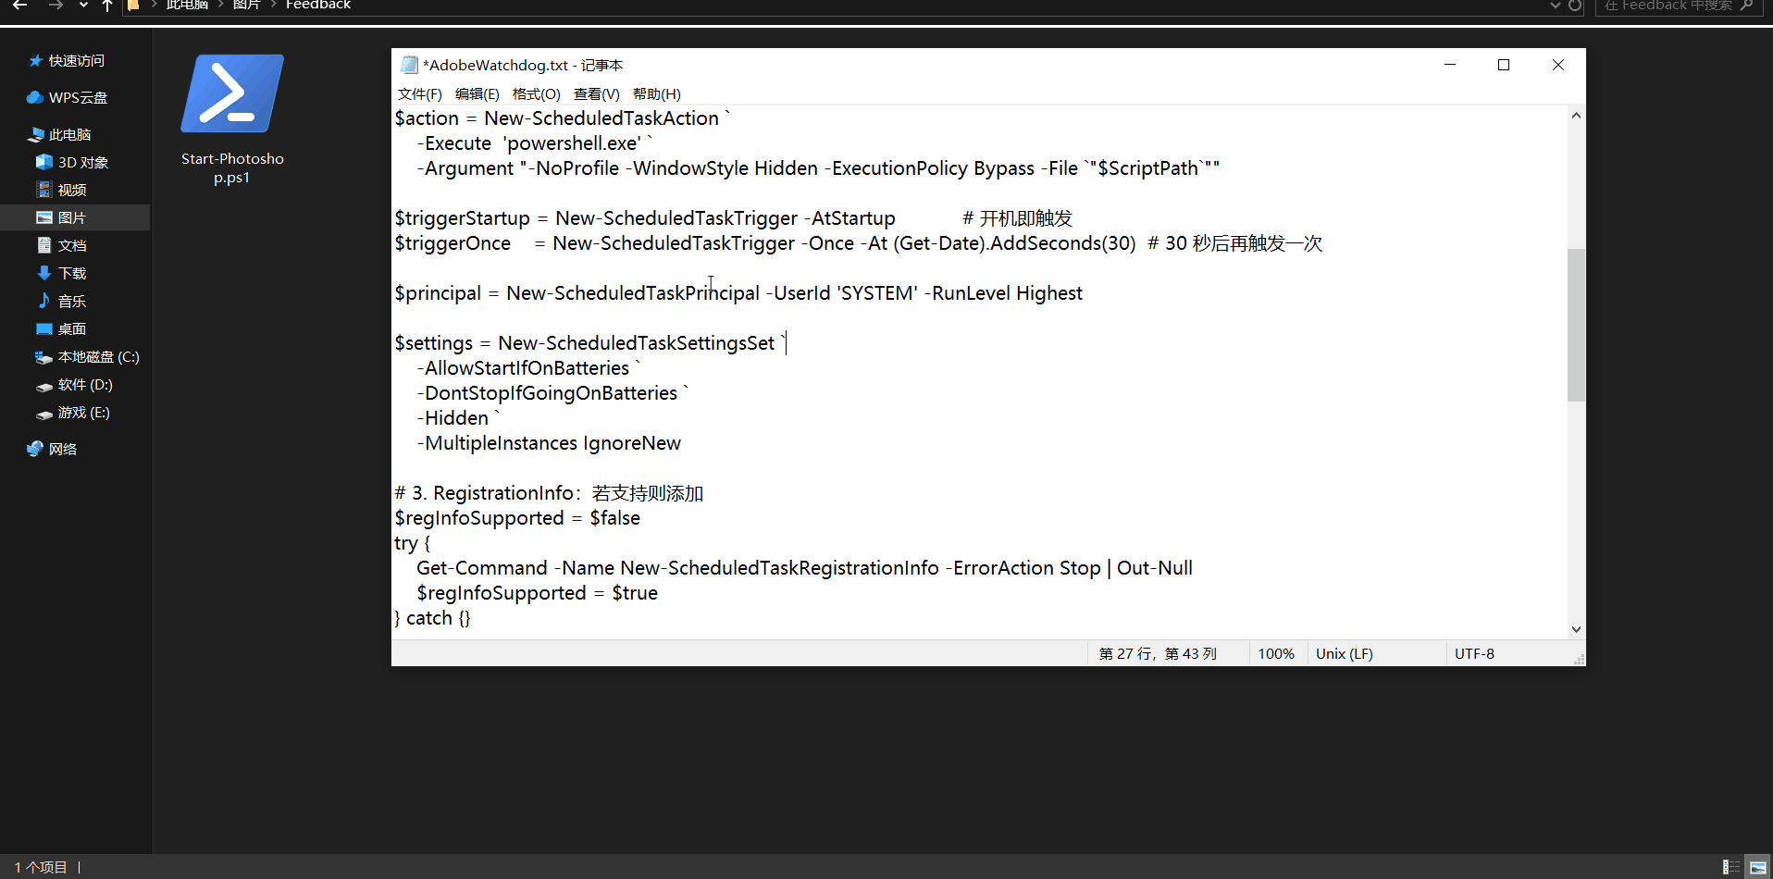Viewport: 1773px width, 879px height.
Task: Open the 3D 对象 folder icon
Action: pyautogui.click(x=44, y=162)
